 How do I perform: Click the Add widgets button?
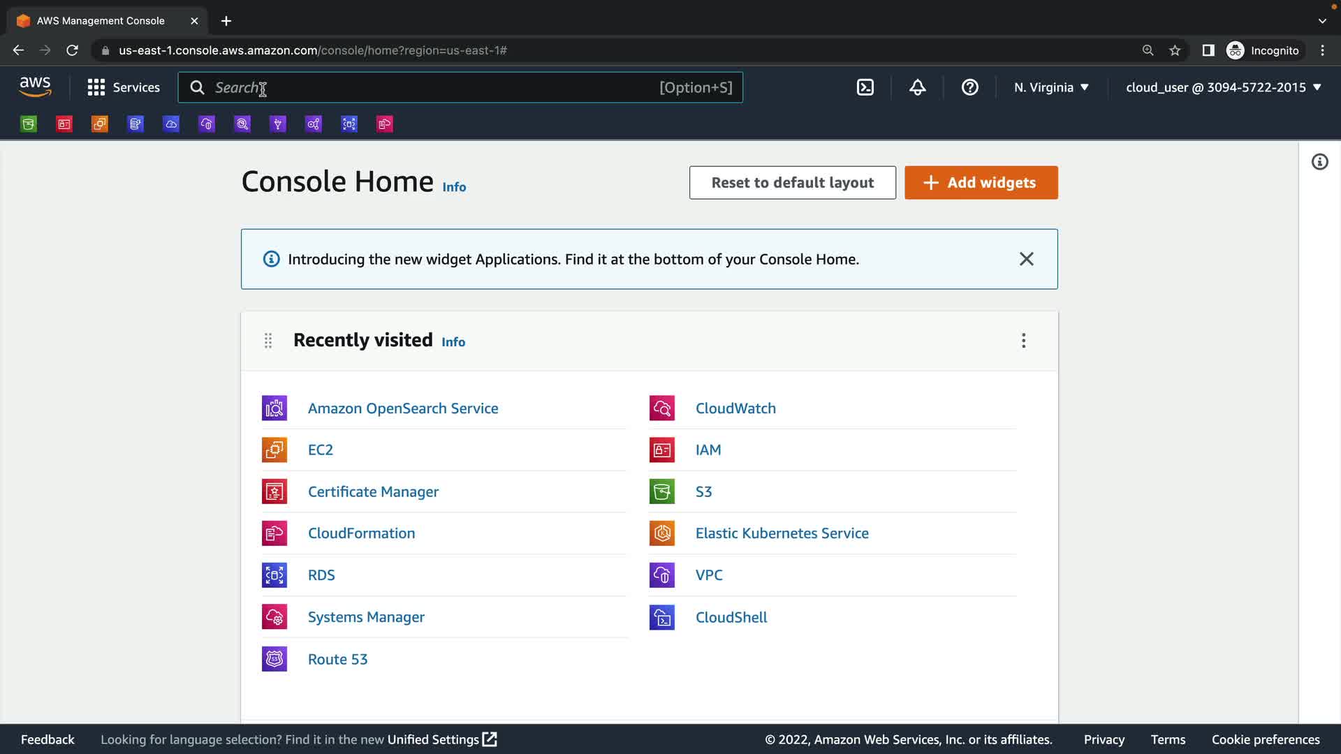tap(981, 182)
